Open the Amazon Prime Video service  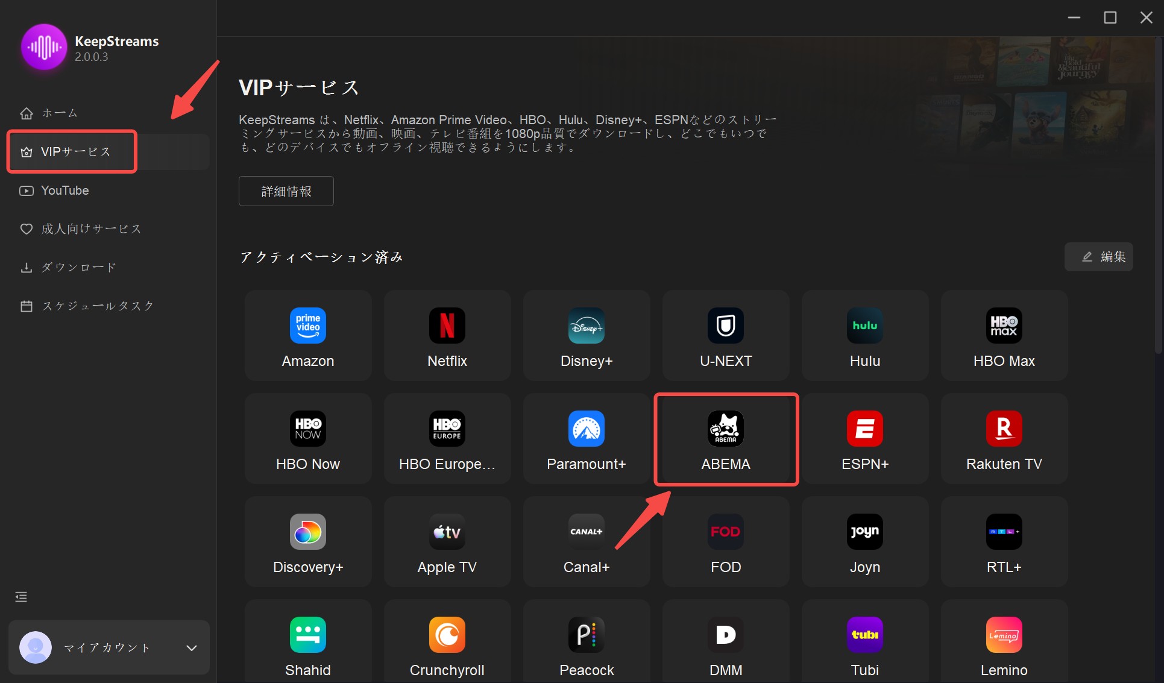tap(308, 335)
